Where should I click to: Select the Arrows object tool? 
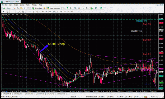pyautogui.click(x=37, y=12)
